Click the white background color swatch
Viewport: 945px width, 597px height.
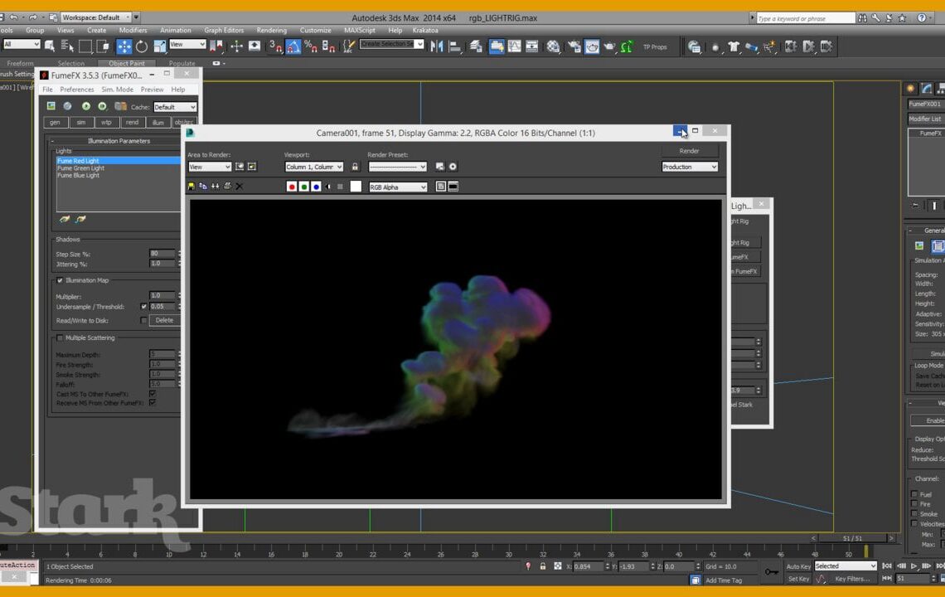click(x=355, y=187)
